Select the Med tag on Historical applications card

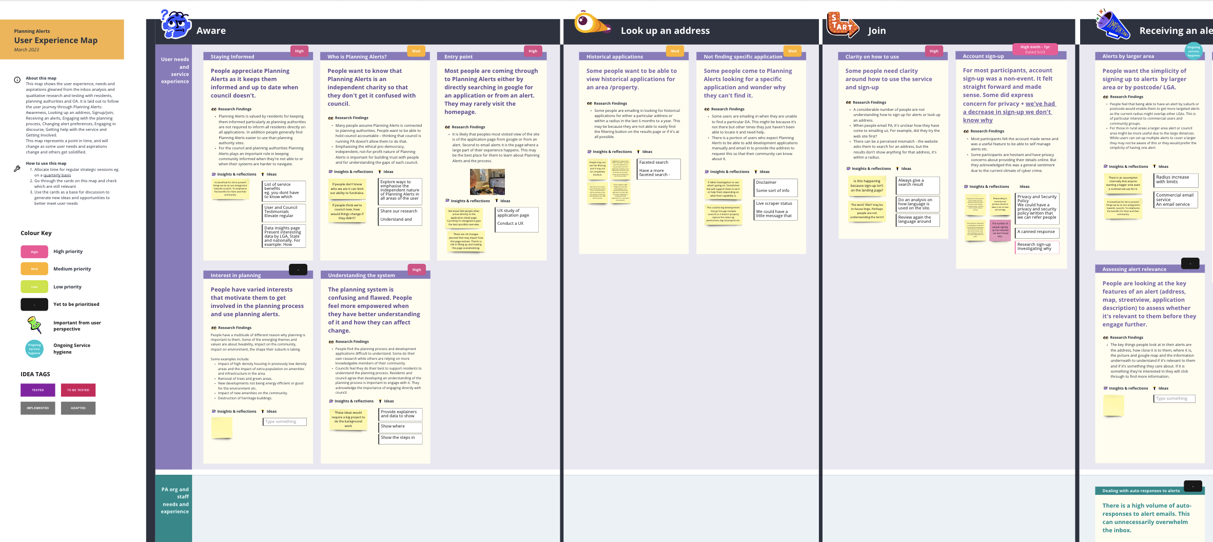tap(675, 51)
